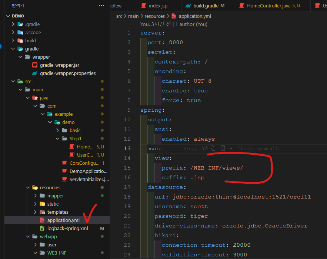
Task: Expand the .gradle folder
Action: click(13, 24)
